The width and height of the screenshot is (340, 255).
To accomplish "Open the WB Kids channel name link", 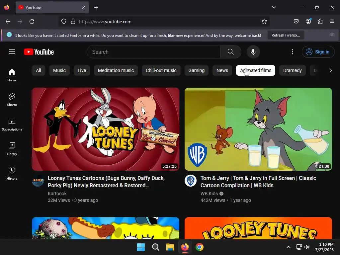I will [209, 194].
